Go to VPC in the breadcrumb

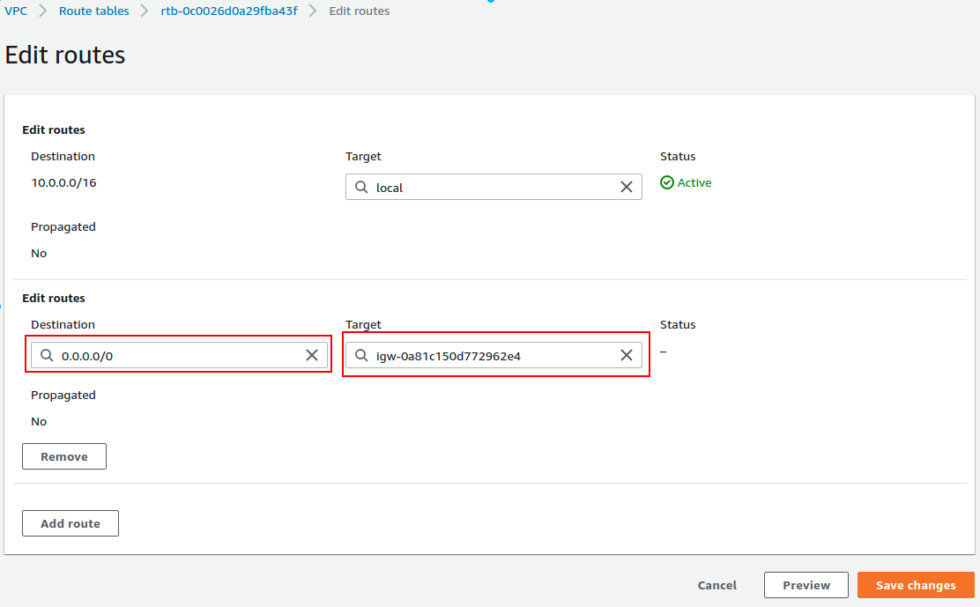[x=16, y=11]
